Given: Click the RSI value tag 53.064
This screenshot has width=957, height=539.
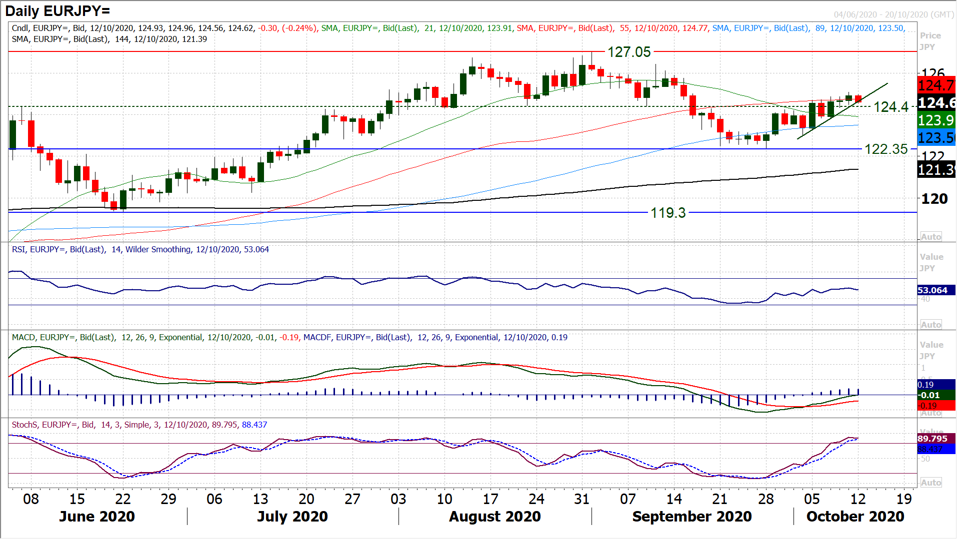Looking at the screenshot, I should [x=936, y=290].
